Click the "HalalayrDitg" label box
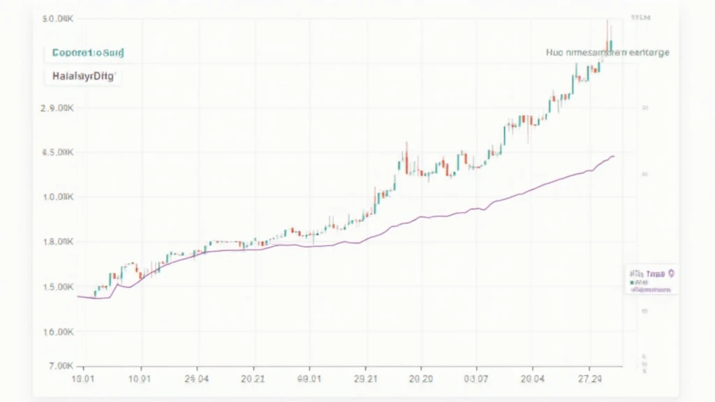Image resolution: width=715 pixels, height=402 pixels. point(84,75)
